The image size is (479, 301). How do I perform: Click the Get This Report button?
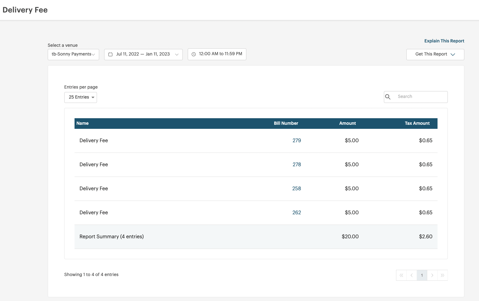pos(431,54)
